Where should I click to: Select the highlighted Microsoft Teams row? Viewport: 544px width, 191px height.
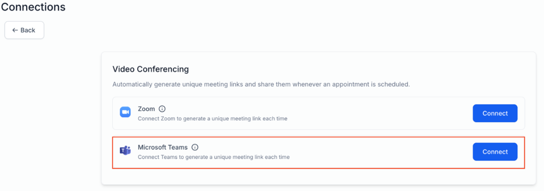coord(319,153)
